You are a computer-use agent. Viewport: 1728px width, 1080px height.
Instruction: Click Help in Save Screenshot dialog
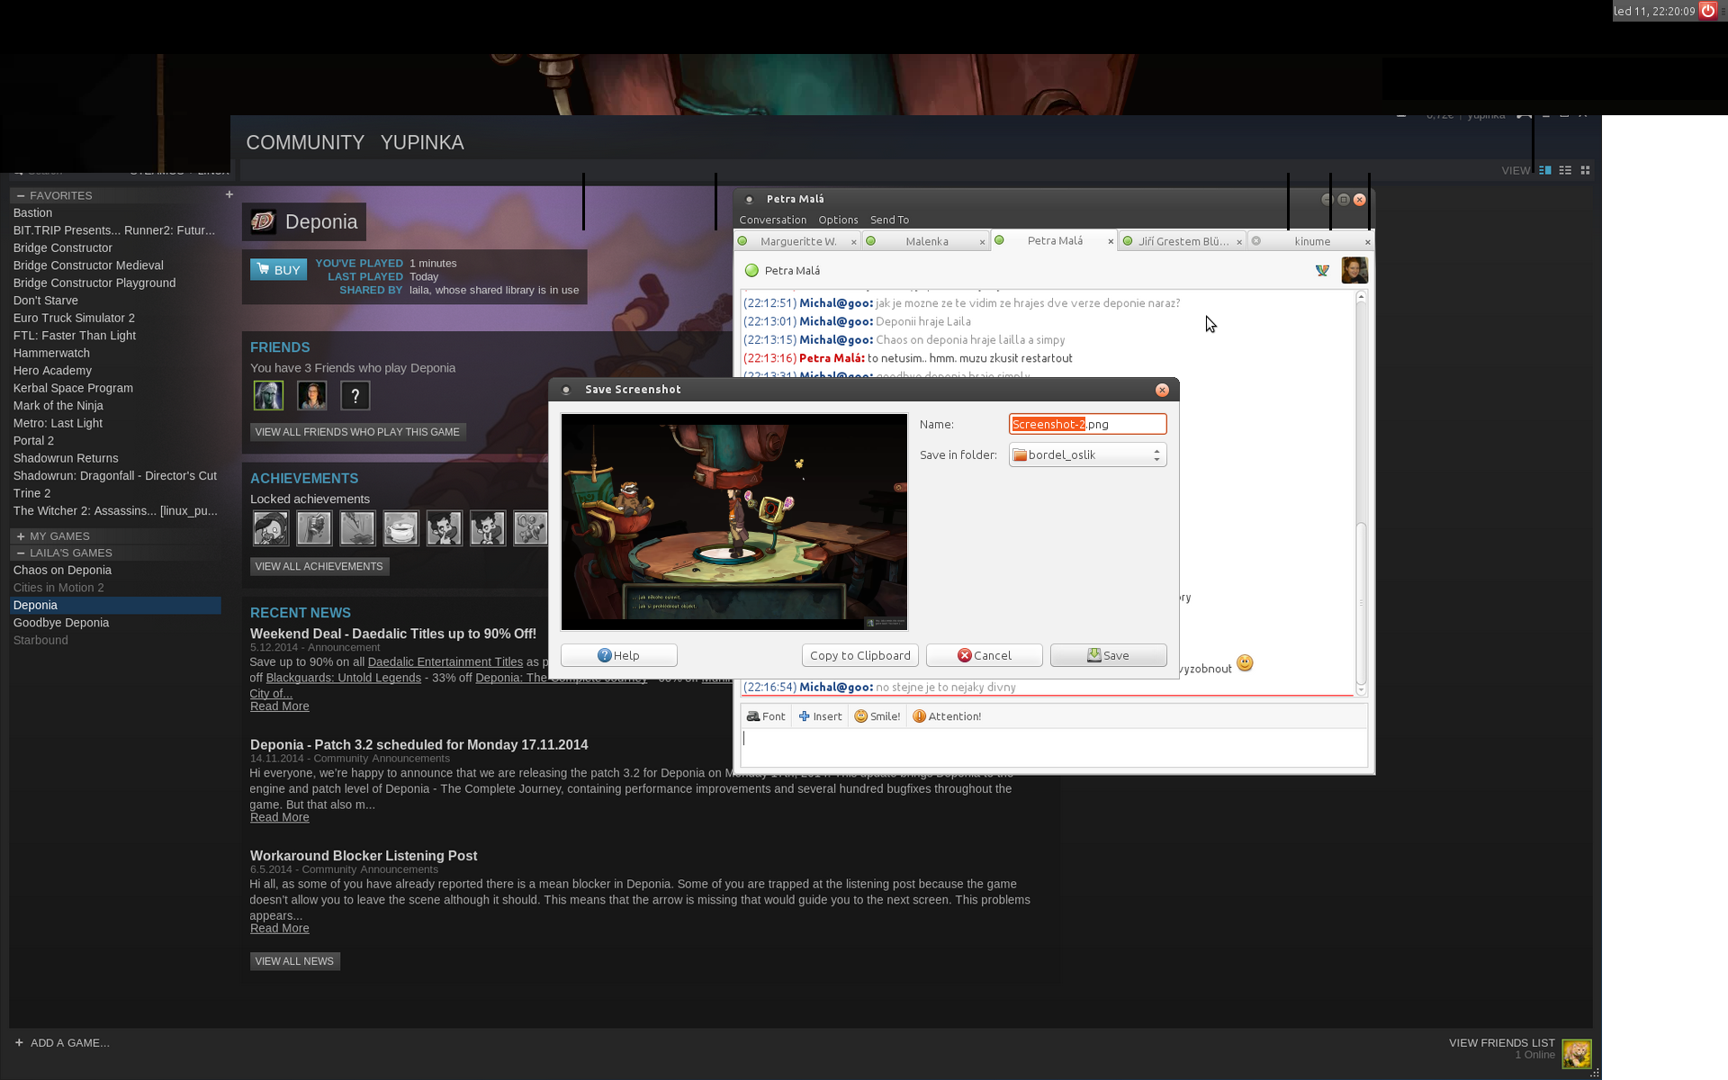click(618, 655)
